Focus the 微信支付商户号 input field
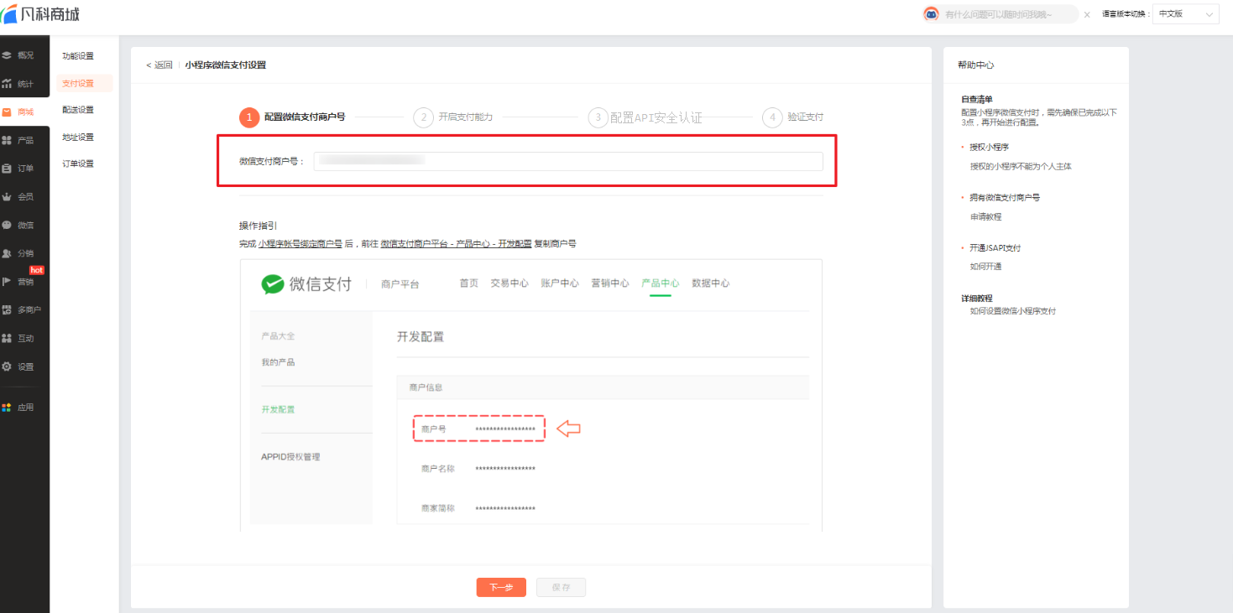Screen dimensions: 1233x613 [568, 161]
